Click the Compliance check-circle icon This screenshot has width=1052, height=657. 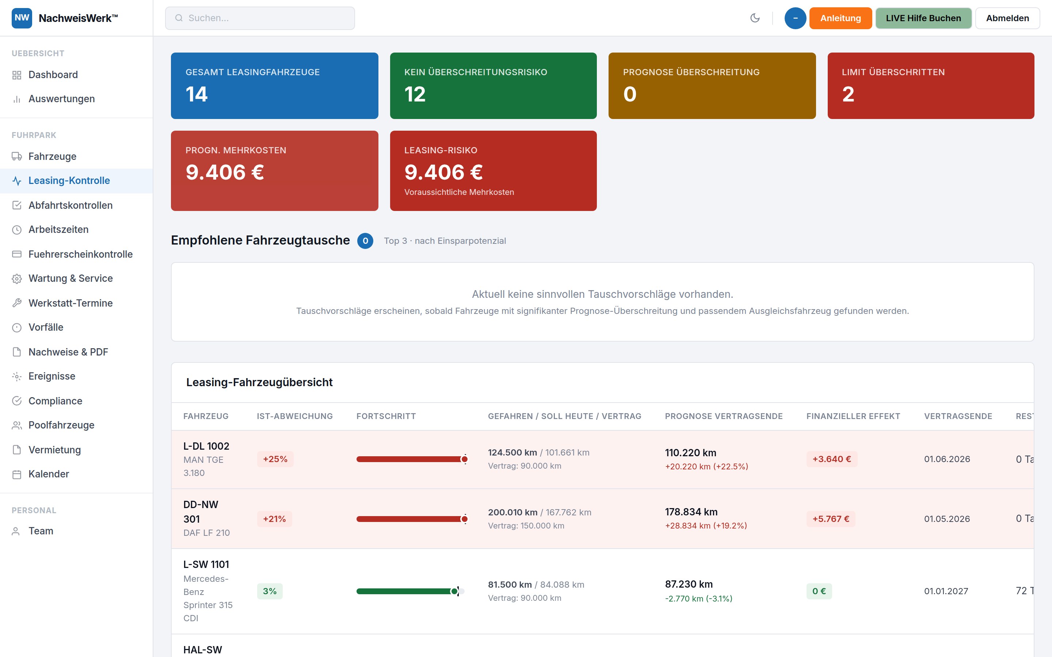17,401
